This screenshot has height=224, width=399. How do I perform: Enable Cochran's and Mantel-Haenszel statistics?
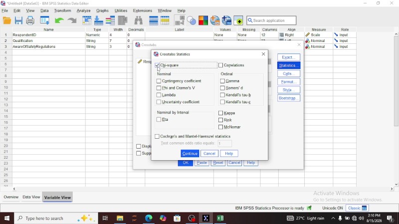click(157, 136)
